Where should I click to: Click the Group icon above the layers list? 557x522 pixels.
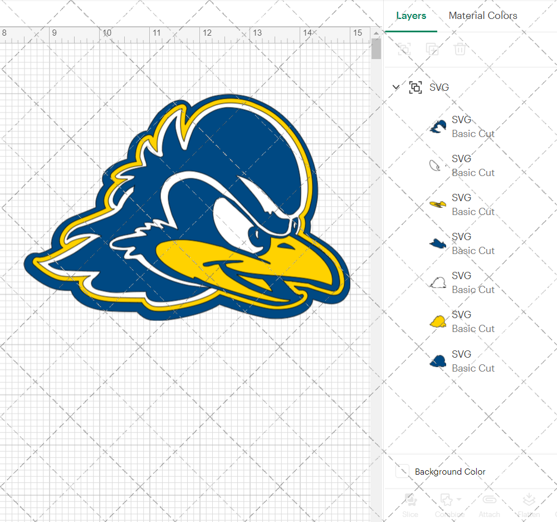(x=404, y=48)
